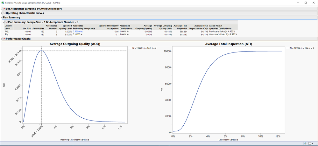Click the JMP Home Window icon in status bar

[305, 143]
